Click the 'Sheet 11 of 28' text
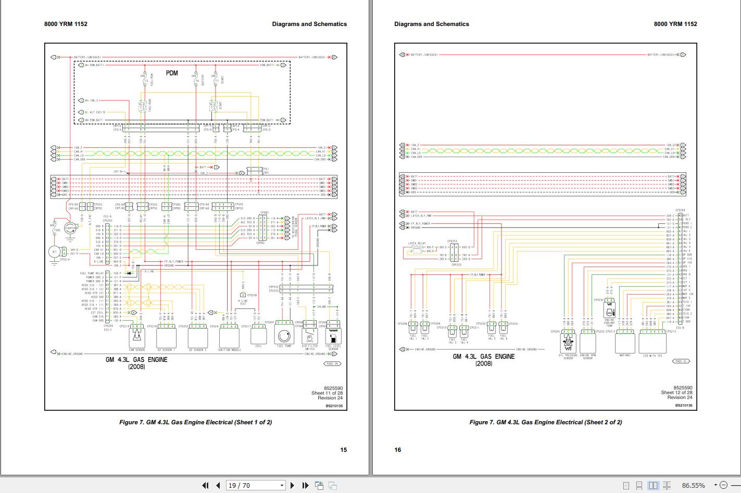This screenshot has height=493, width=741. pyautogui.click(x=327, y=393)
